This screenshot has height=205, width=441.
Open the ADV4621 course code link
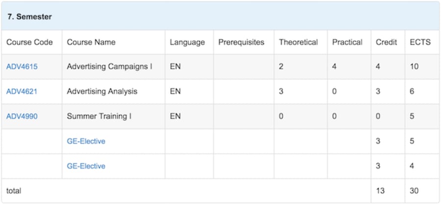(x=22, y=92)
